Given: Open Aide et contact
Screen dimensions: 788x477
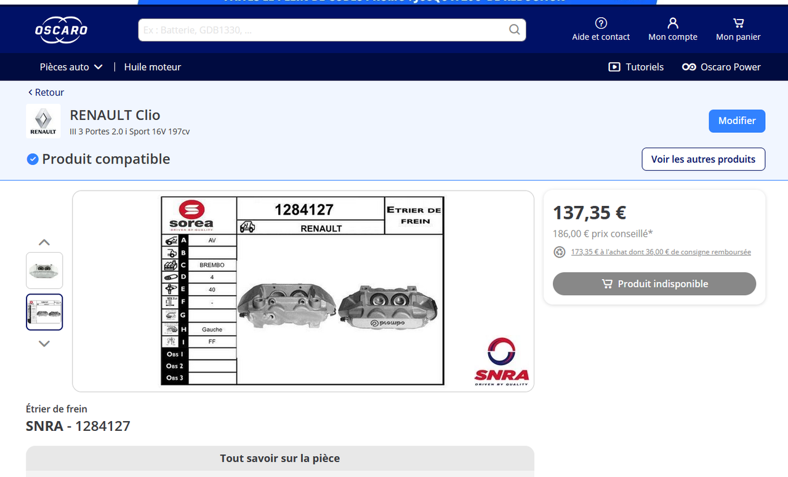Looking at the screenshot, I should click(x=601, y=30).
